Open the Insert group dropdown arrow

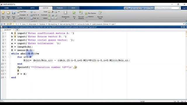point(59,12)
